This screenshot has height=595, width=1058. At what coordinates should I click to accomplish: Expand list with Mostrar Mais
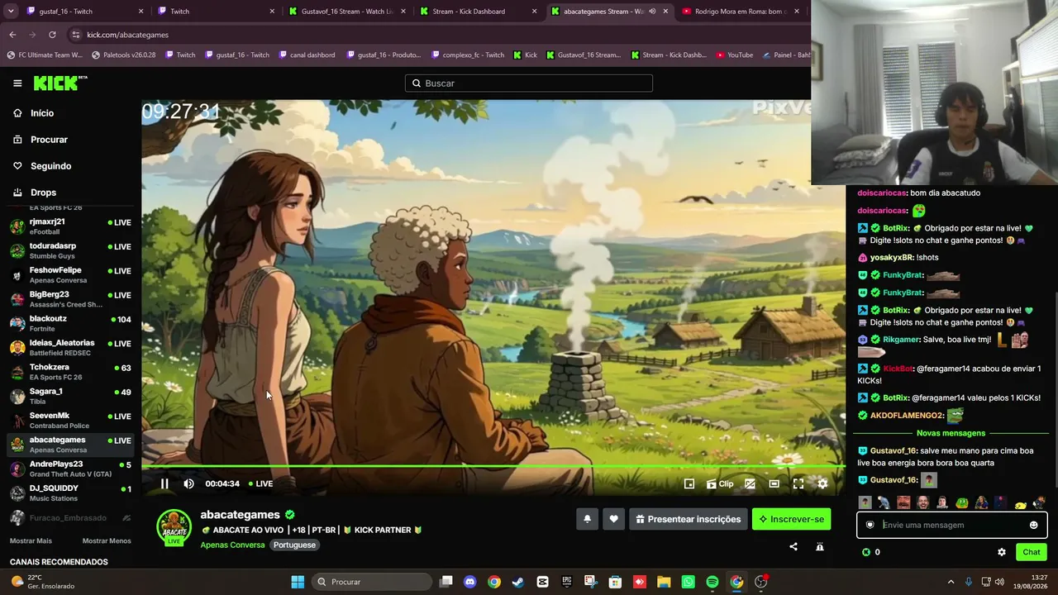click(x=31, y=540)
